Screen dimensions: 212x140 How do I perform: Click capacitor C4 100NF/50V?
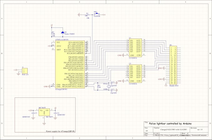55,113
